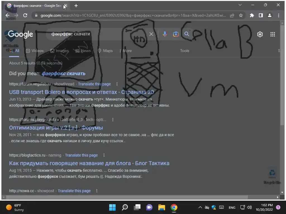Open taskbar Search
Screen dimensions: 286x214
click(x=125, y=207)
